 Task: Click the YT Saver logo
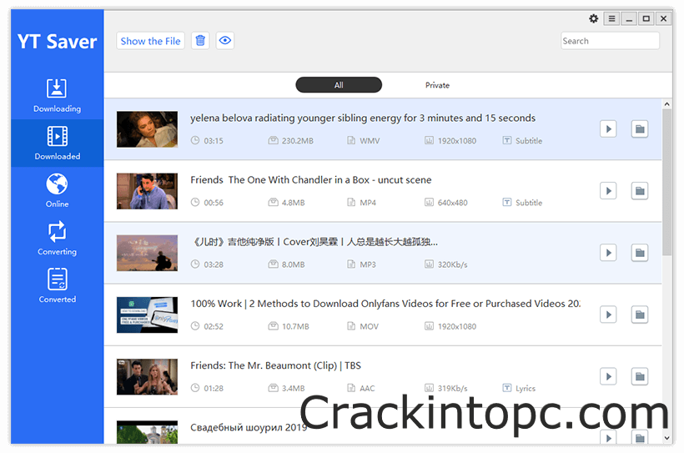[x=58, y=42]
